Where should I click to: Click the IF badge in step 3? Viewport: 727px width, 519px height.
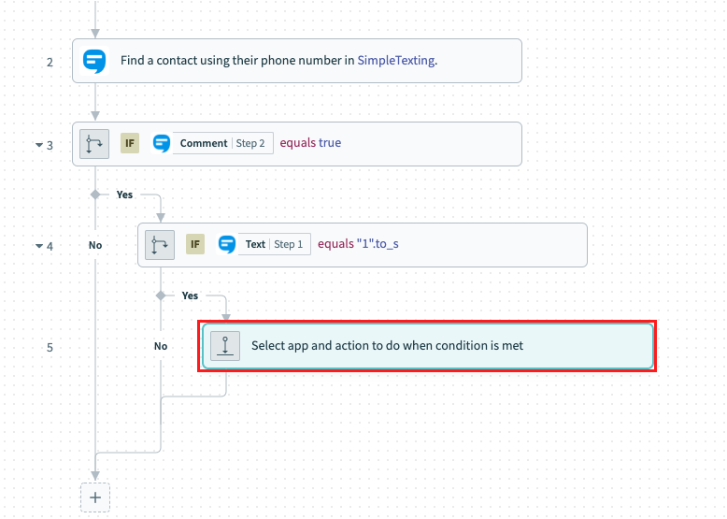[130, 143]
